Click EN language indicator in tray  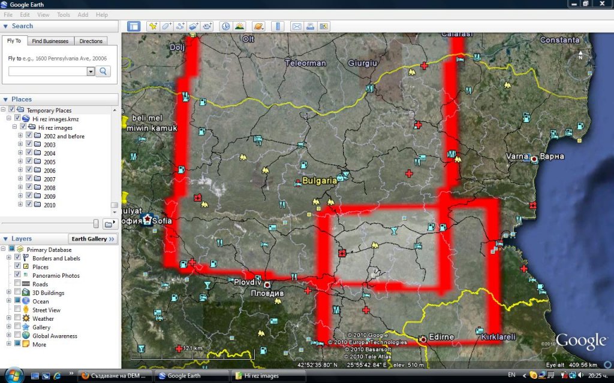coord(511,375)
